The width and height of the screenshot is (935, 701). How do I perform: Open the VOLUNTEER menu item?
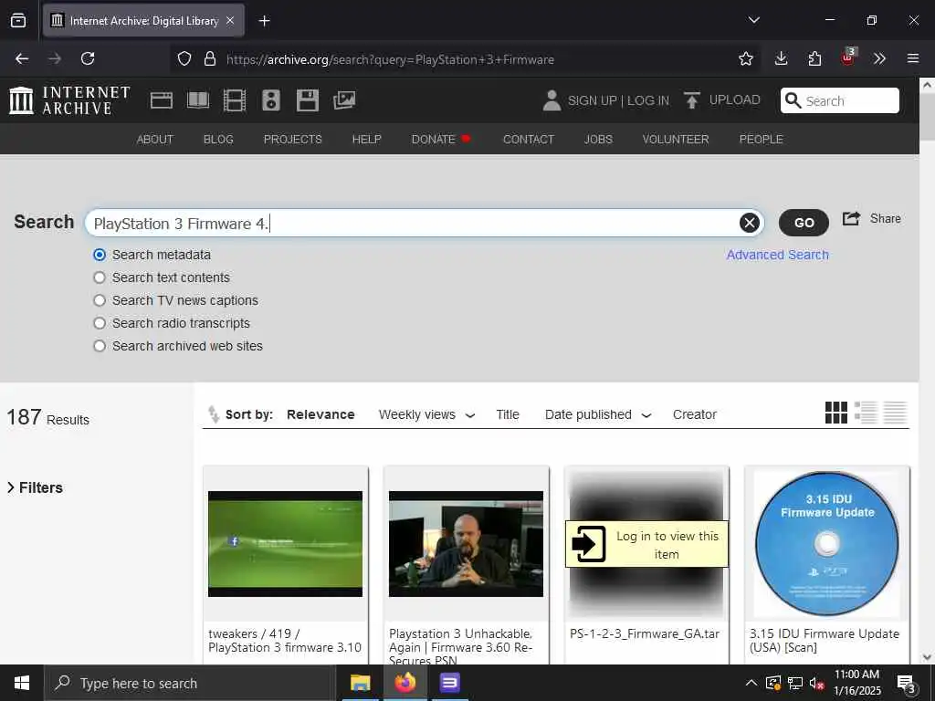click(x=676, y=139)
